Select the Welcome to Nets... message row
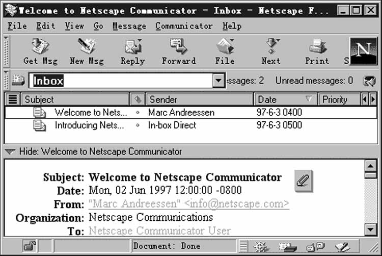This screenshot has width=382, height=256. point(191,113)
